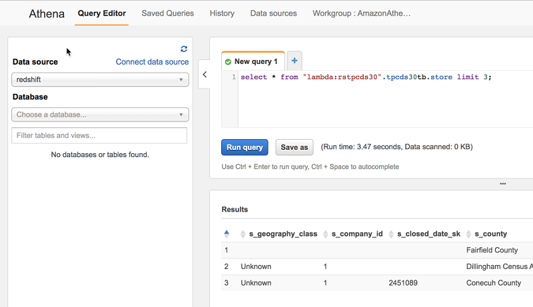Click the Filter tables and views field
This screenshot has width=533, height=307.
[99, 136]
